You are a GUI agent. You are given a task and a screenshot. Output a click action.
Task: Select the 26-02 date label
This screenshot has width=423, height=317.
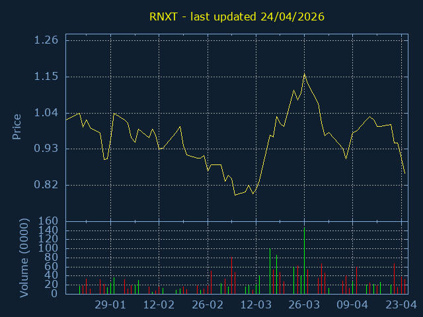point(207,305)
